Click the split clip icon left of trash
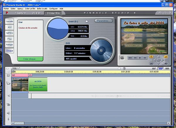The width and height of the screenshot is (176, 128). (119, 69)
